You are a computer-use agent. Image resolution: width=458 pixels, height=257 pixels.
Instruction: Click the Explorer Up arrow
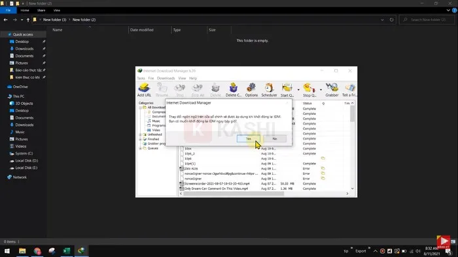click(27, 20)
